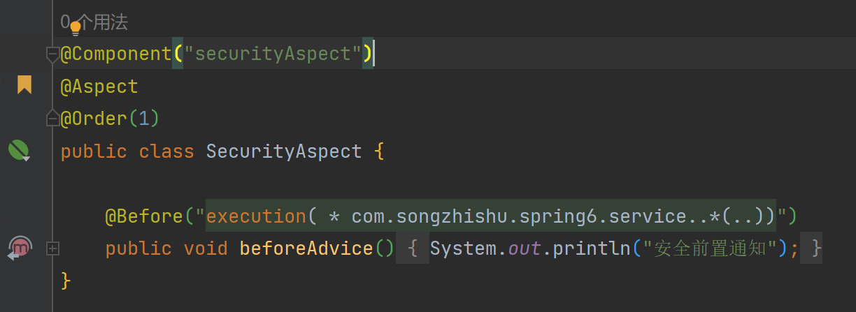Viewport: 856px width, 312px height.
Task: Click the "安全前置通知" string literal
Action: 709,248
